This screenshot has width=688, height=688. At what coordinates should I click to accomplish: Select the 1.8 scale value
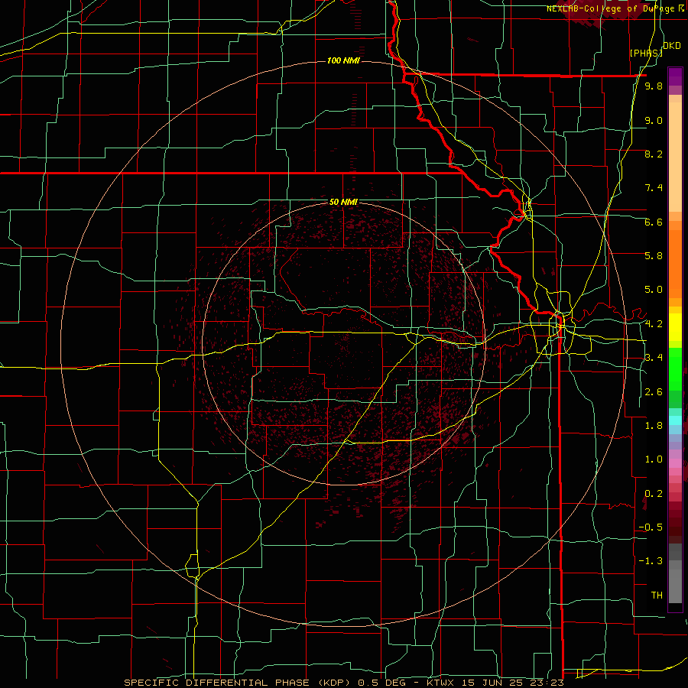[654, 426]
